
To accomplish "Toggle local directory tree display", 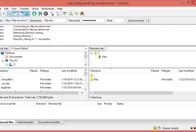I will (x=15, y=13).
